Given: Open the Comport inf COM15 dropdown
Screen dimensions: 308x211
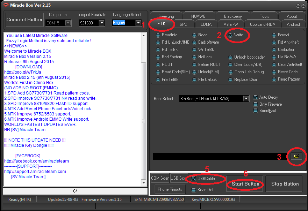Looking at the screenshot, I should point(68,23).
